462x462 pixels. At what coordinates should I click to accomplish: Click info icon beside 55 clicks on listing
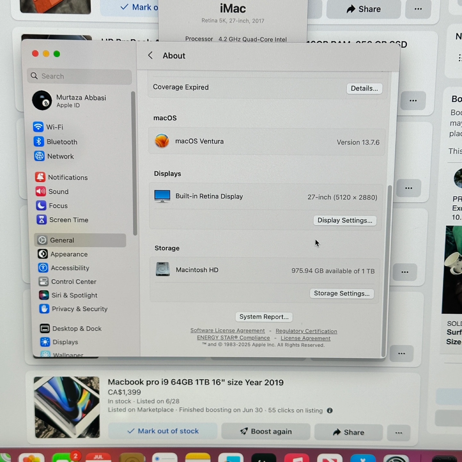pos(330,410)
